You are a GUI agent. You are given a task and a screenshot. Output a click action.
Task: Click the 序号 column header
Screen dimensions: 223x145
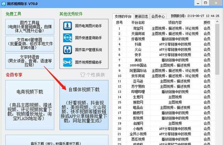point(120,23)
